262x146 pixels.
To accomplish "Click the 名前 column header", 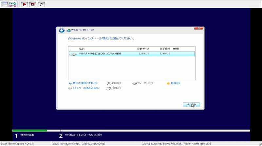I will pyautogui.click(x=82, y=49).
